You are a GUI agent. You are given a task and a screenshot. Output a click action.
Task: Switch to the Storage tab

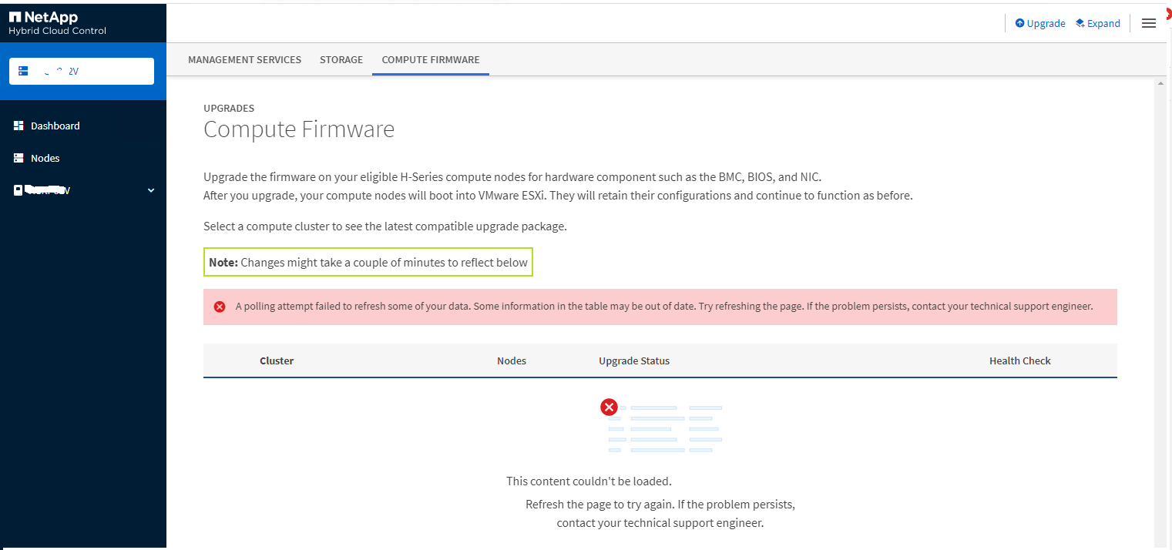click(x=341, y=59)
